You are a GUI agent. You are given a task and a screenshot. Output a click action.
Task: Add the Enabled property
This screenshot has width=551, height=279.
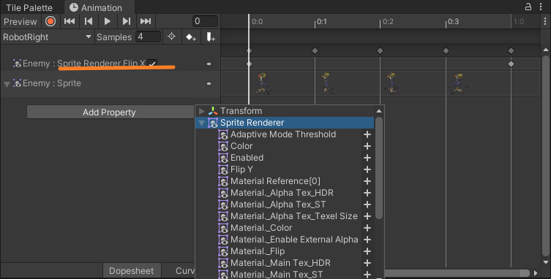367,158
